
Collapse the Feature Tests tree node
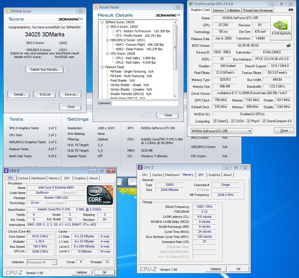102,67
